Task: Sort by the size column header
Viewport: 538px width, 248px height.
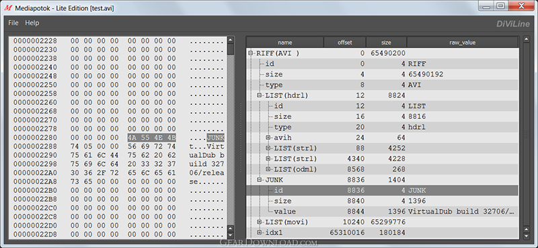Action: pos(386,42)
